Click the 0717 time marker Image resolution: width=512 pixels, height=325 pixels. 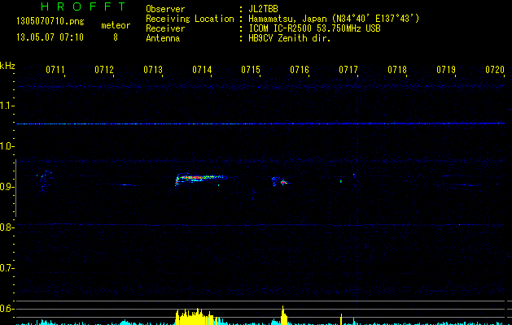coord(348,71)
